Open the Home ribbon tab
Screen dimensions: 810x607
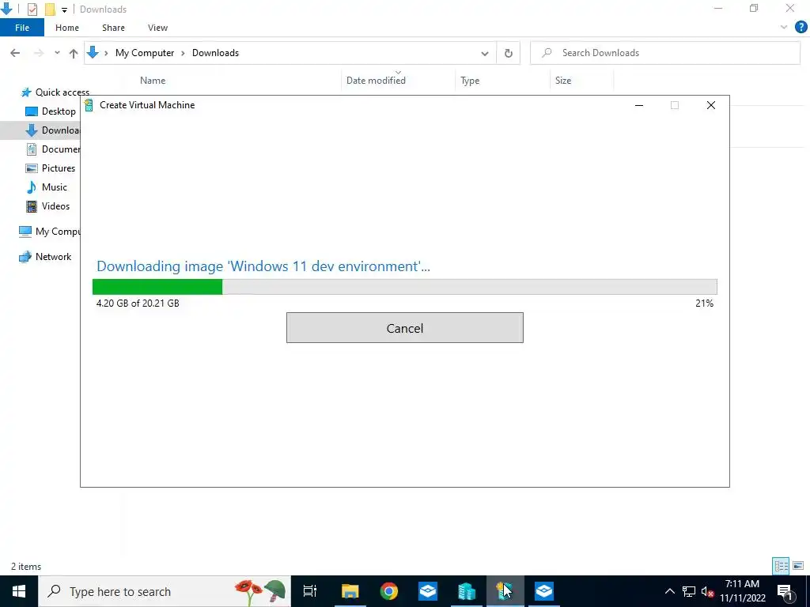67,28
